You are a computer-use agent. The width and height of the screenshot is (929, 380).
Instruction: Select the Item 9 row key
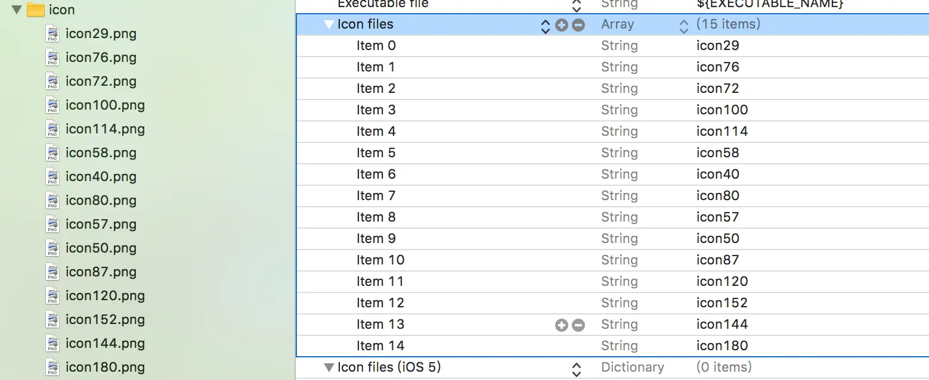(x=376, y=239)
